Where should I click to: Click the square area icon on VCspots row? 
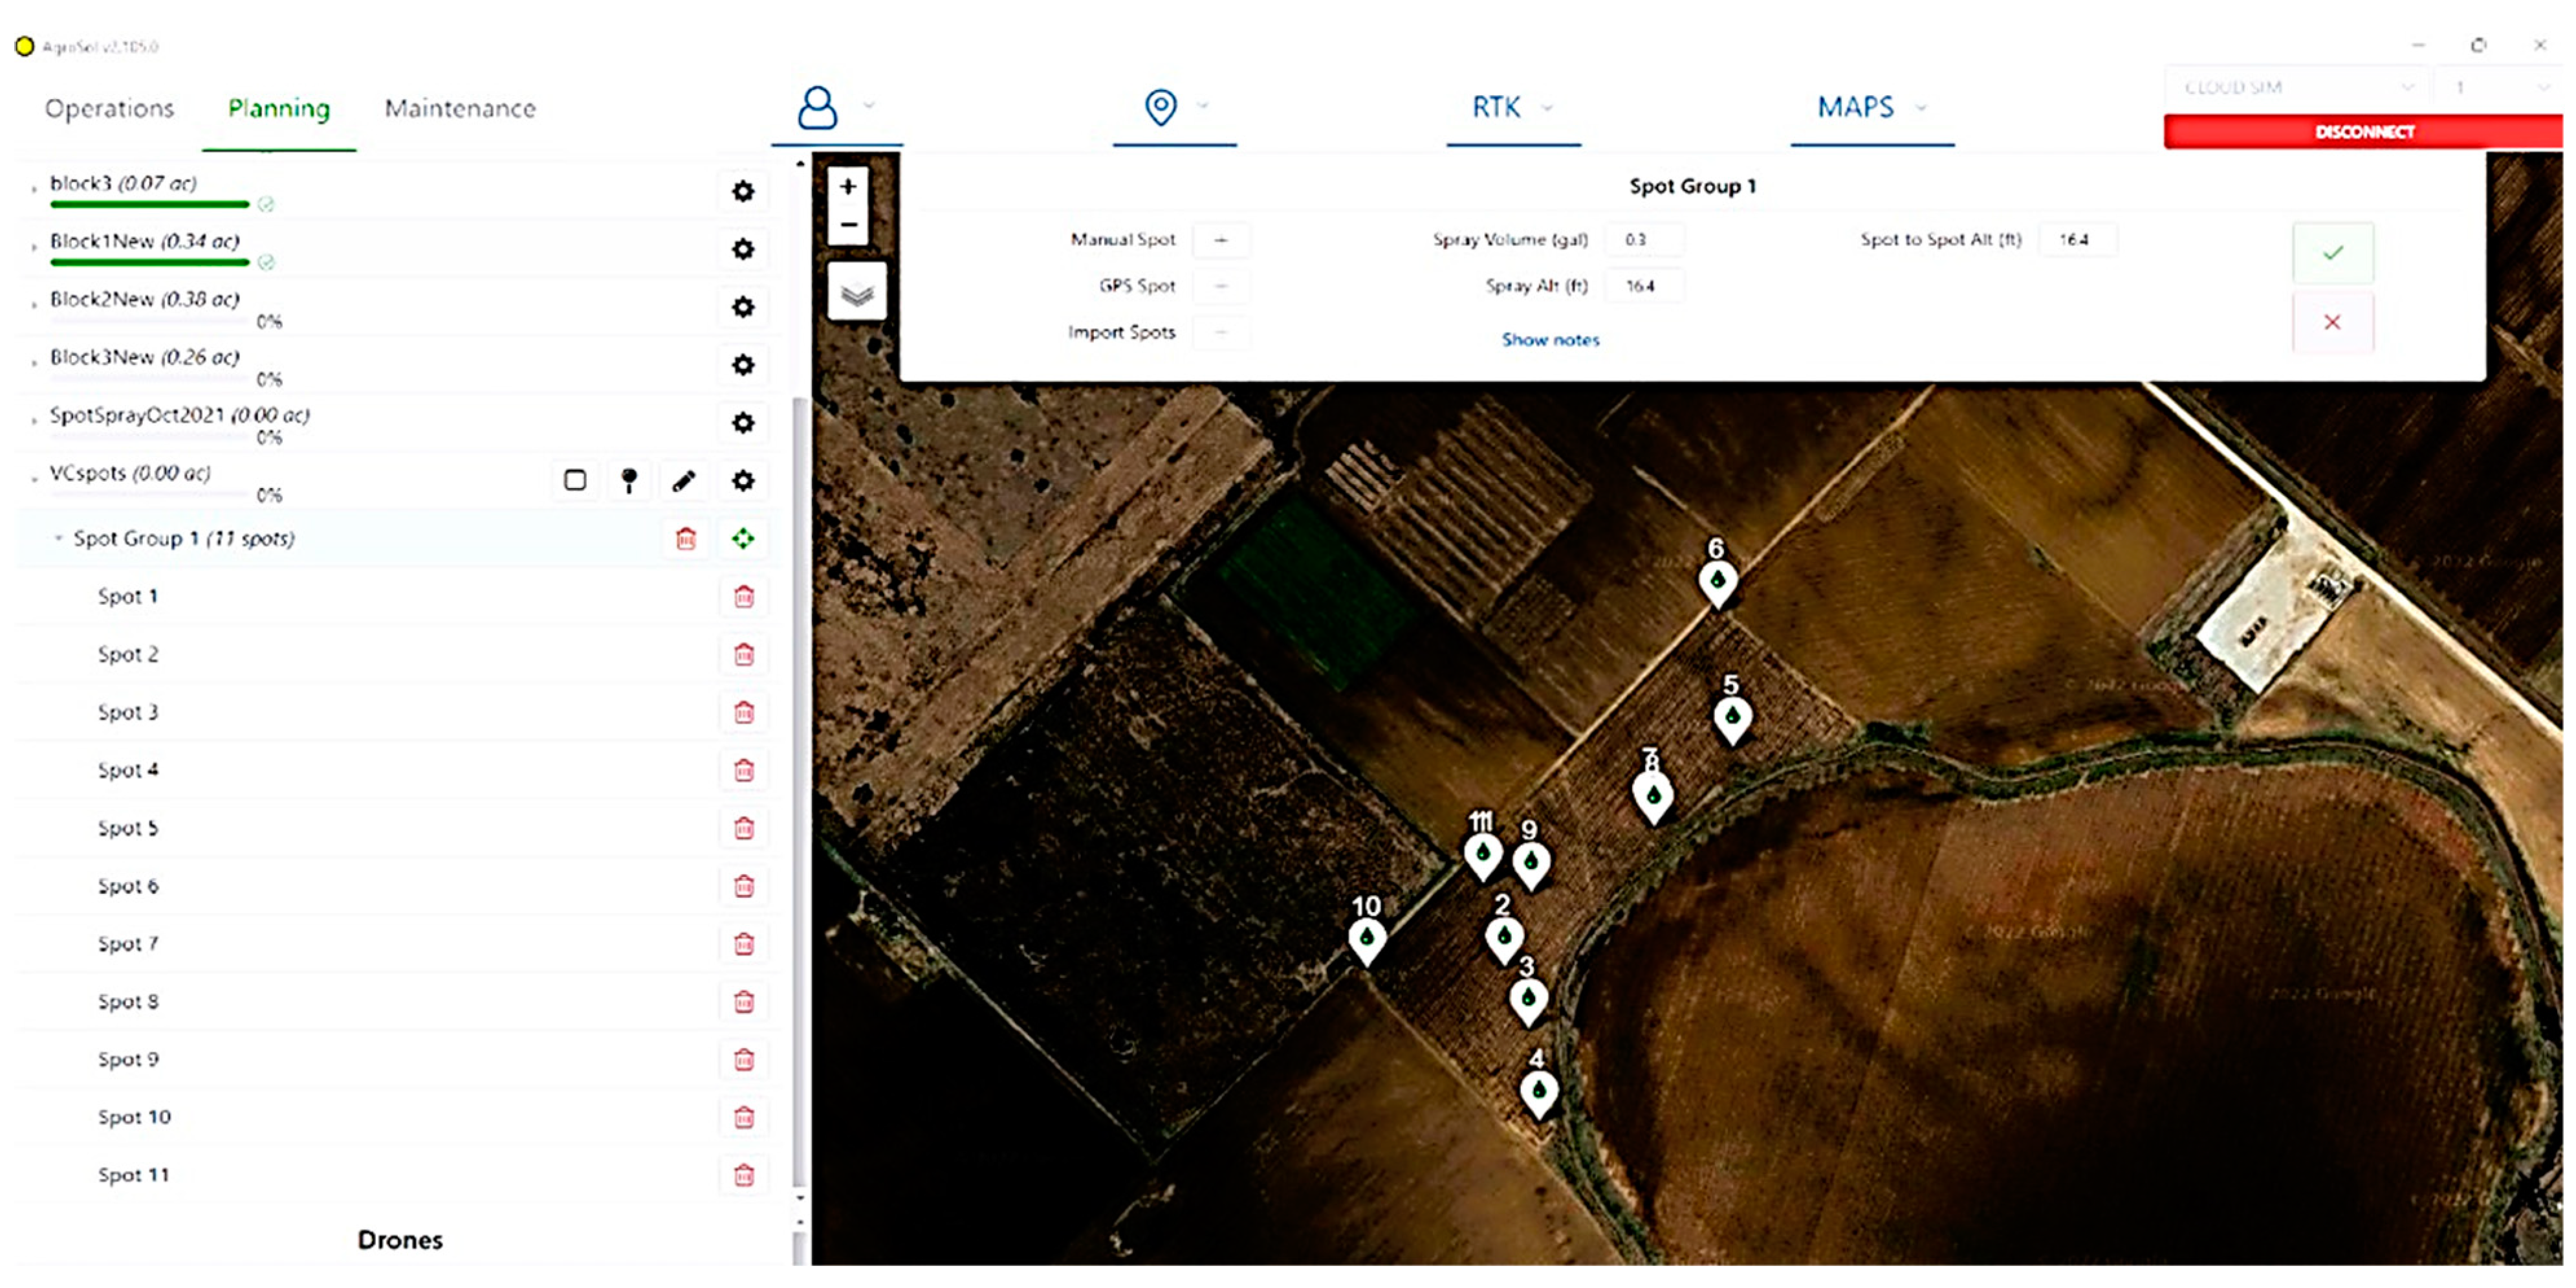575,480
